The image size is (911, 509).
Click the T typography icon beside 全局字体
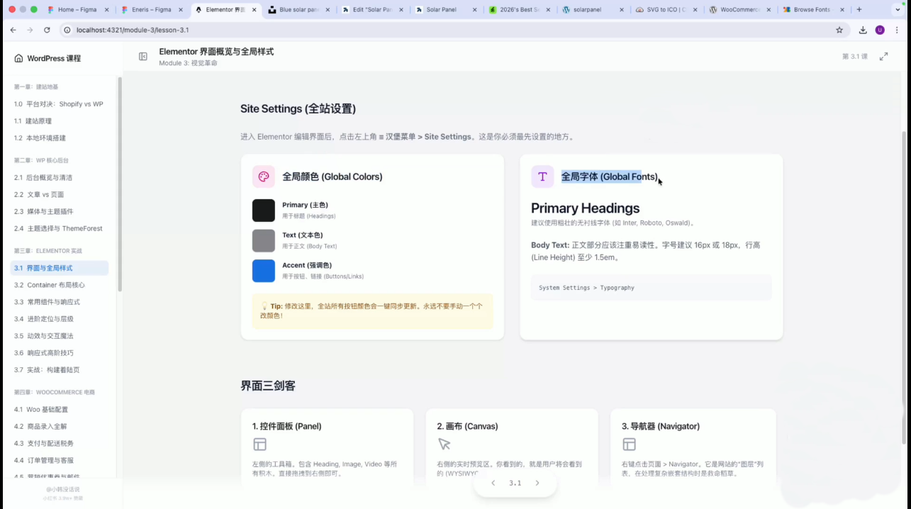tap(542, 177)
